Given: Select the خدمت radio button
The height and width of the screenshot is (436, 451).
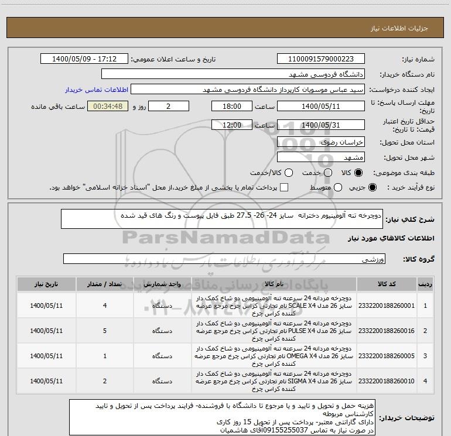Looking at the screenshot, I should [328, 173].
